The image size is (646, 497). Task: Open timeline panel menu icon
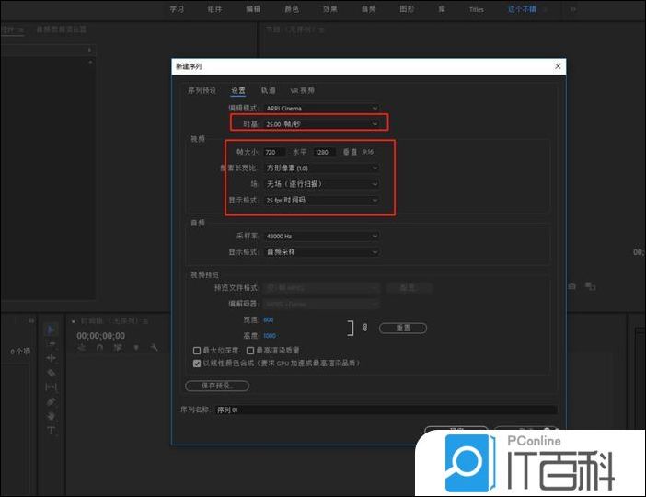tap(145, 321)
